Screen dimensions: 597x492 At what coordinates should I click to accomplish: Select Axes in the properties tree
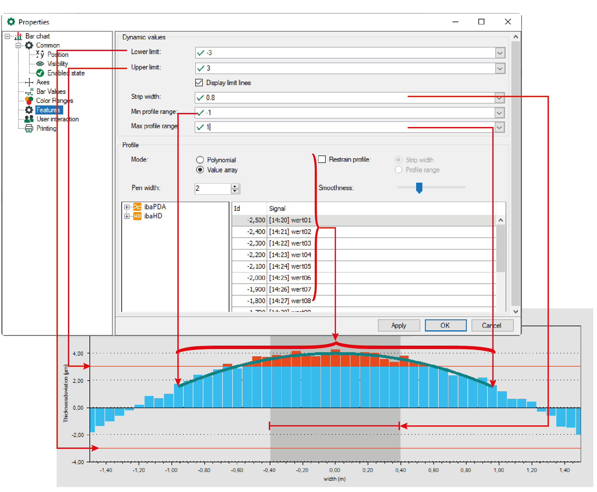pos(43,82)
